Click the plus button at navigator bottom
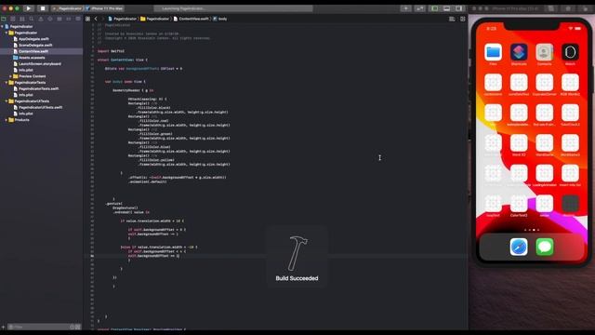This screenshot has height=335, width=595. (x=3, y=327)
